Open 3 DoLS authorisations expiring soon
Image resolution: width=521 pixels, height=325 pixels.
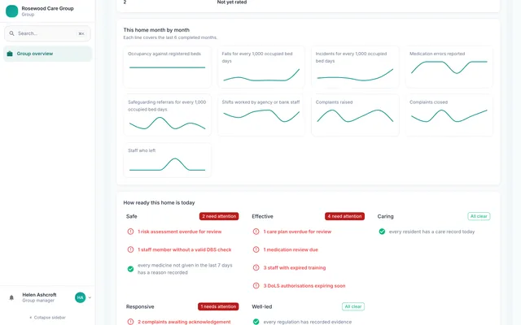[304, 285]
